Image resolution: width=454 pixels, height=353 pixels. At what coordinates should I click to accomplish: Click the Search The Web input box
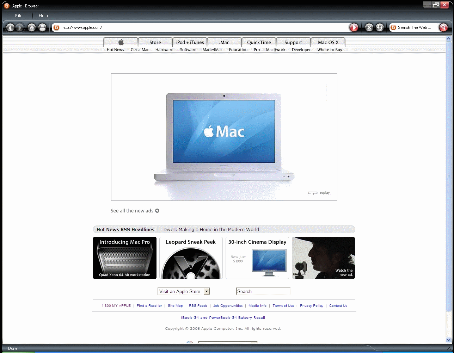click(x=417, y=27)
